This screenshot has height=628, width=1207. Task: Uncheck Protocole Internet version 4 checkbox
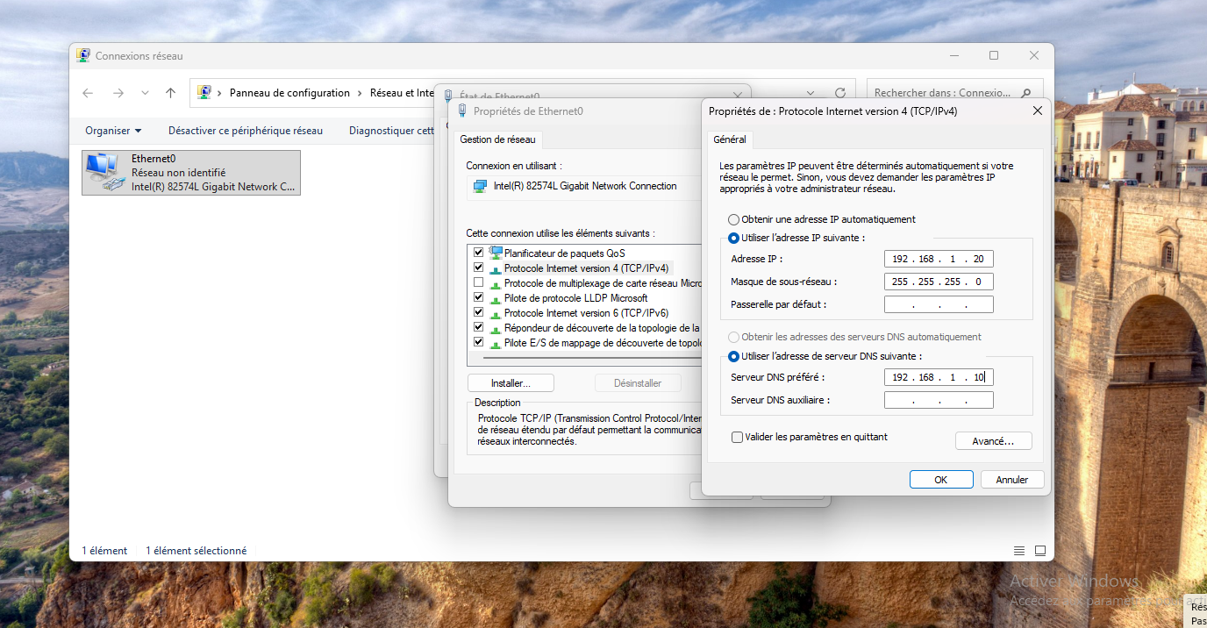(478, 268)
